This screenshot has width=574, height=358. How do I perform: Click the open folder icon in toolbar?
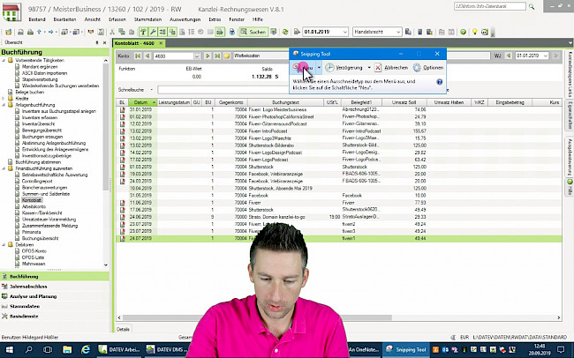click(9, 32)
